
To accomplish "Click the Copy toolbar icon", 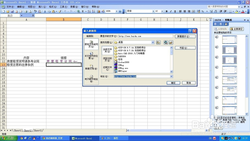I will 49,11.
